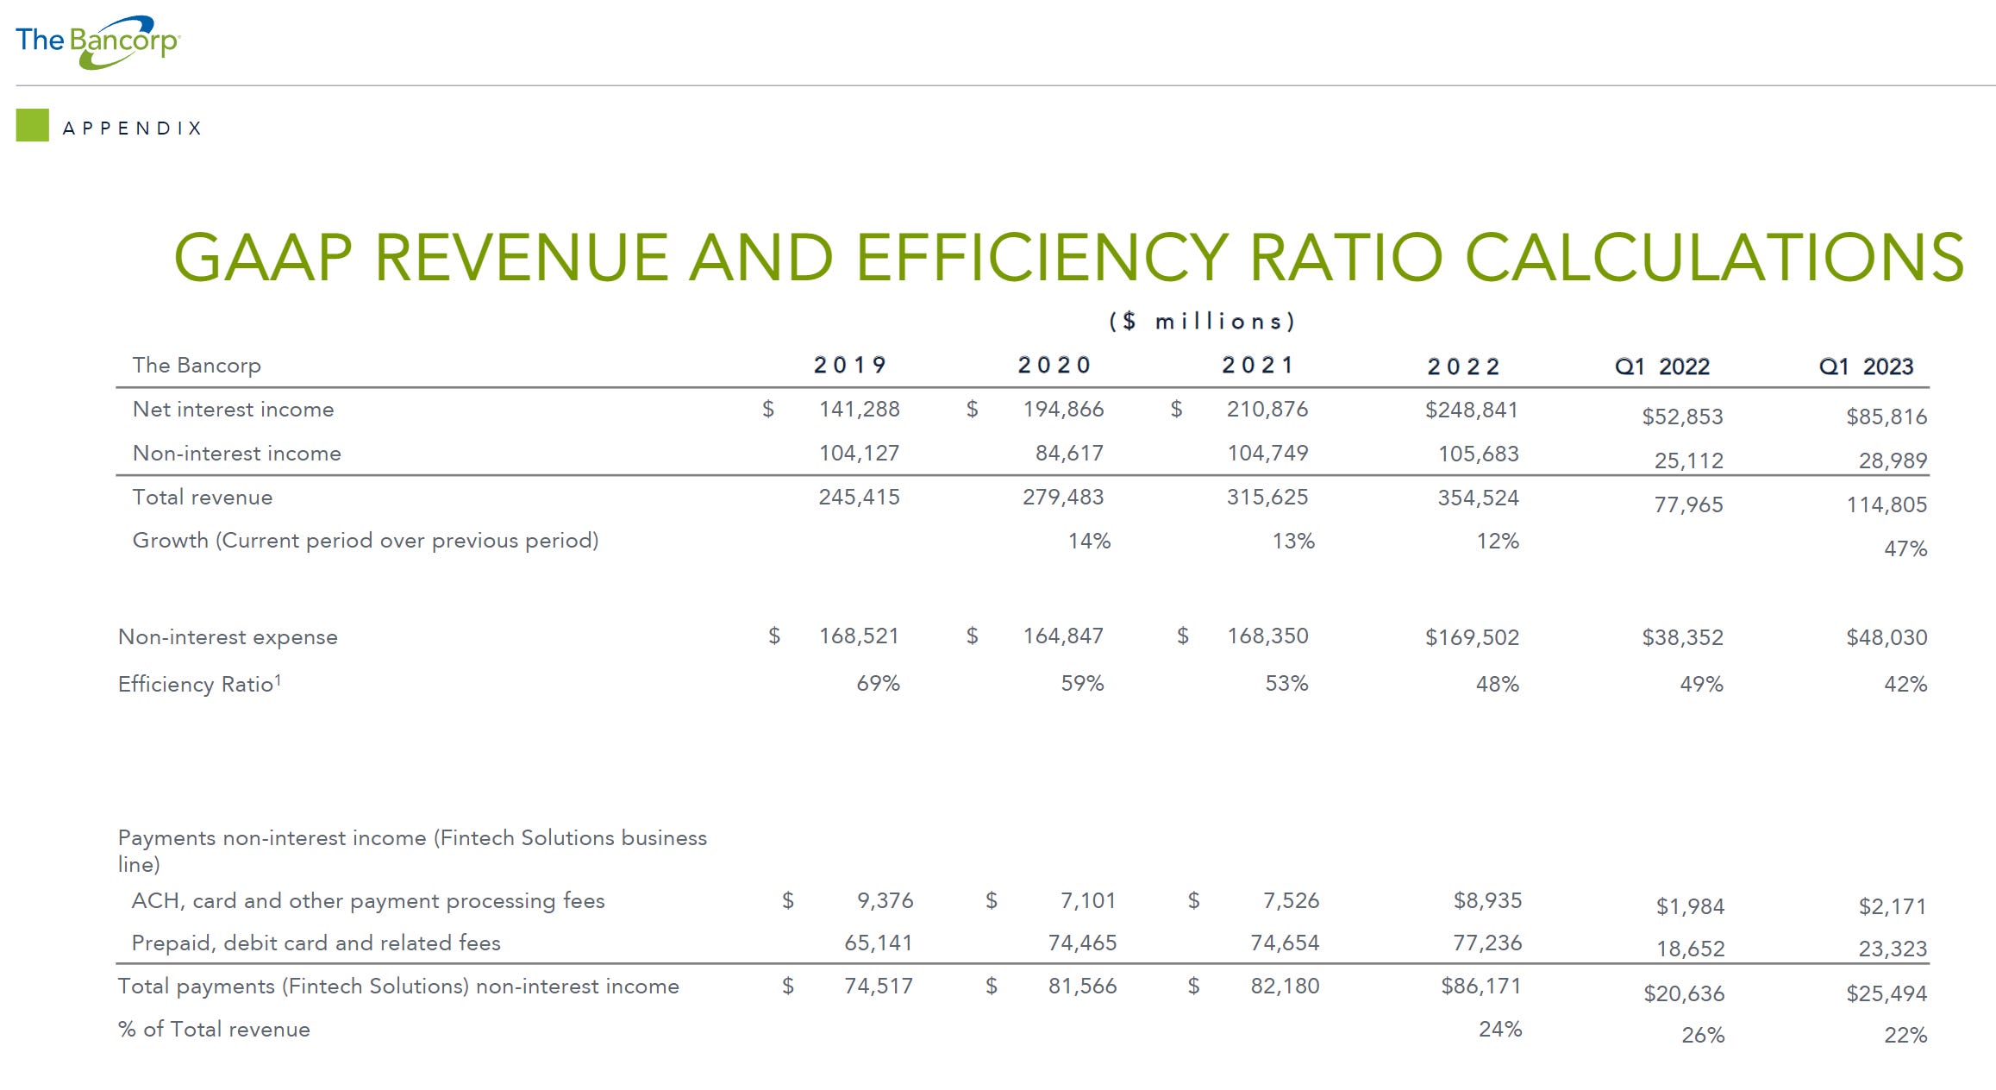Click the Q1 2023 efficiency ratio 42%
Viewport: 1996px width, 1090px height.
pos(1905,684)
